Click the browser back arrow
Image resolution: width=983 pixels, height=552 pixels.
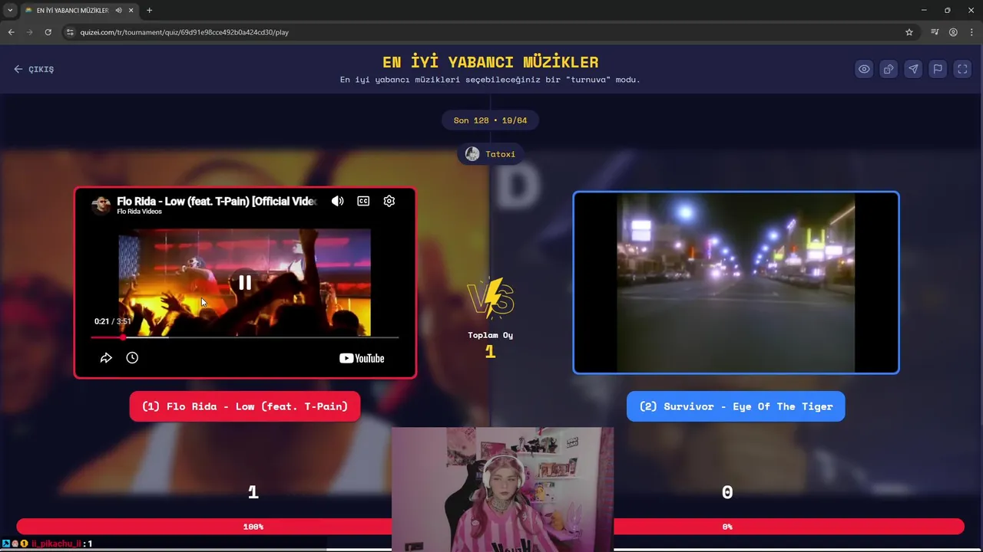pos(11,32)
